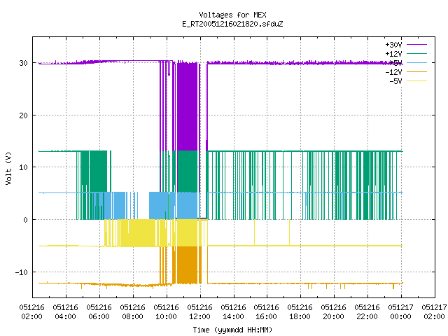
Task: Click the 051216 18:00 time tick label
Action: (x=300, y=312)
